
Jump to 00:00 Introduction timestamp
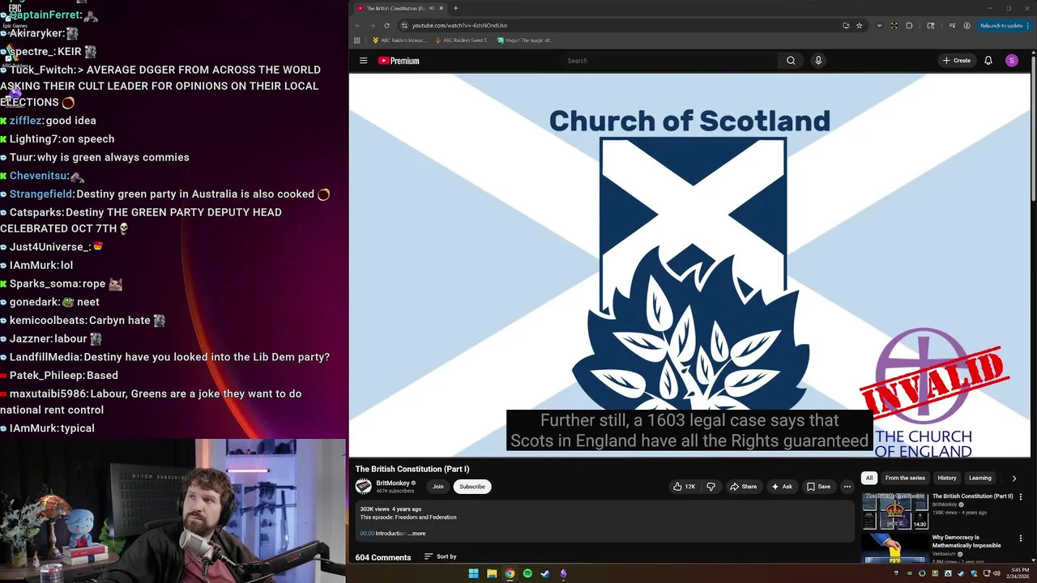(x=367, y=534)
